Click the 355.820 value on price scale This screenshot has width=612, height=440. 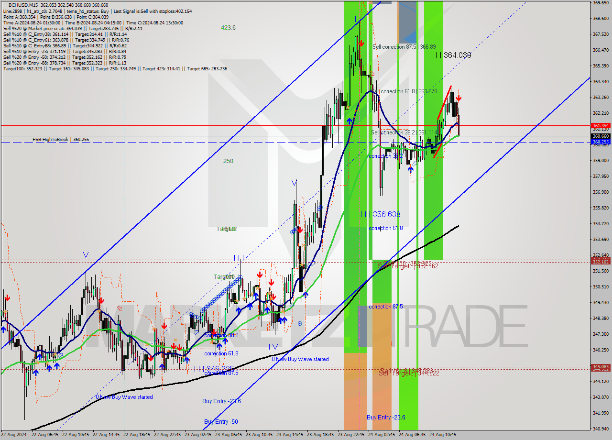pyautogui.click(x=601, y=208)
